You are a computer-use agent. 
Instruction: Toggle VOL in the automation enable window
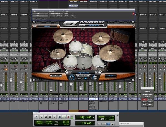point(144,99)
